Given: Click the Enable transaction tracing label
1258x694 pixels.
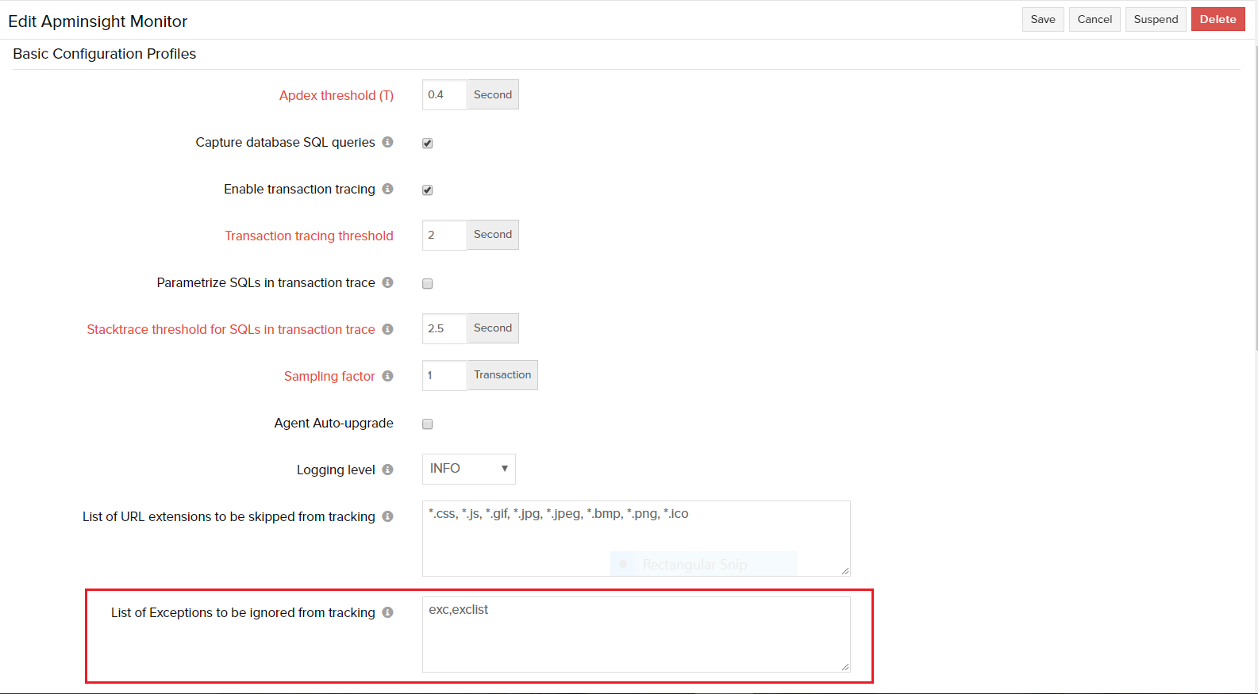Looking at the screenshot, I should [299, 189].
